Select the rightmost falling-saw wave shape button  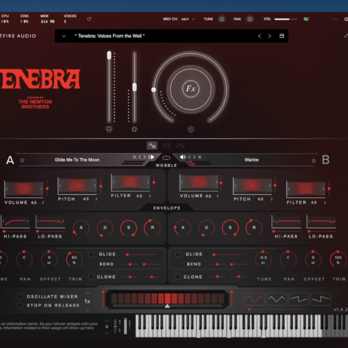pos(321,299)
